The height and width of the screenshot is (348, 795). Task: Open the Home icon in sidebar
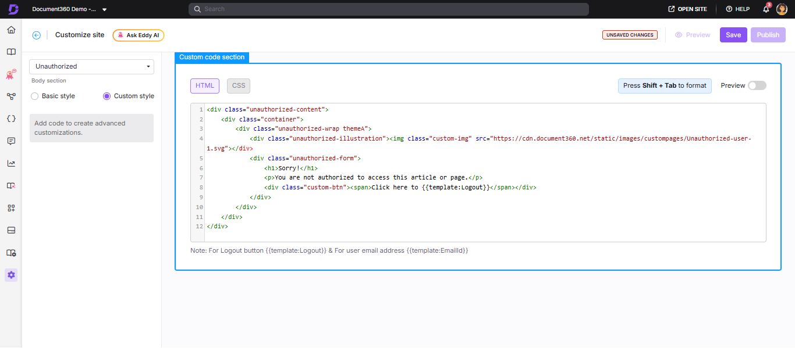(x=11, y=30)
